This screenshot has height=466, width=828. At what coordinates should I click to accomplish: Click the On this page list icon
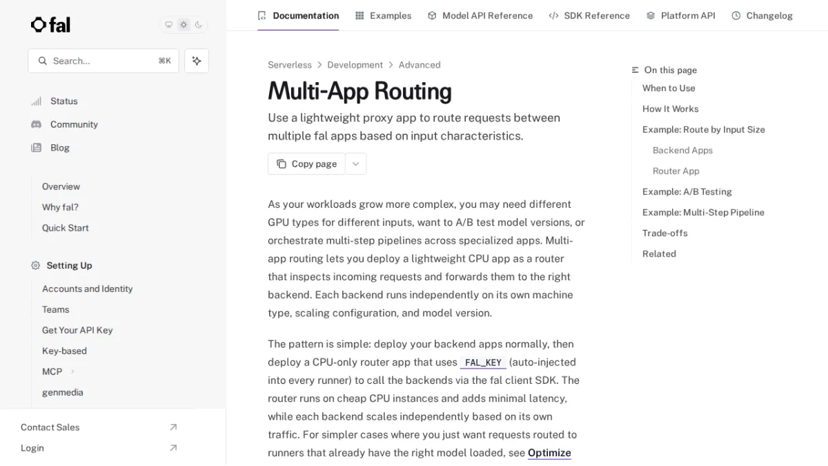[635, 70]
